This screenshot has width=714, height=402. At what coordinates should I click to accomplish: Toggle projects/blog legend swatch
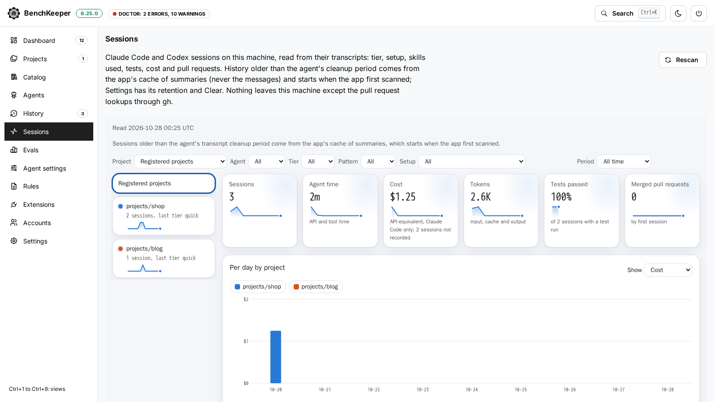(x=296, y=287)
